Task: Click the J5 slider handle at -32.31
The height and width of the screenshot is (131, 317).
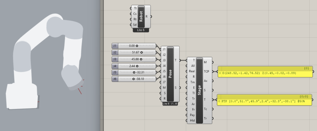Action: tap(134, 72)
